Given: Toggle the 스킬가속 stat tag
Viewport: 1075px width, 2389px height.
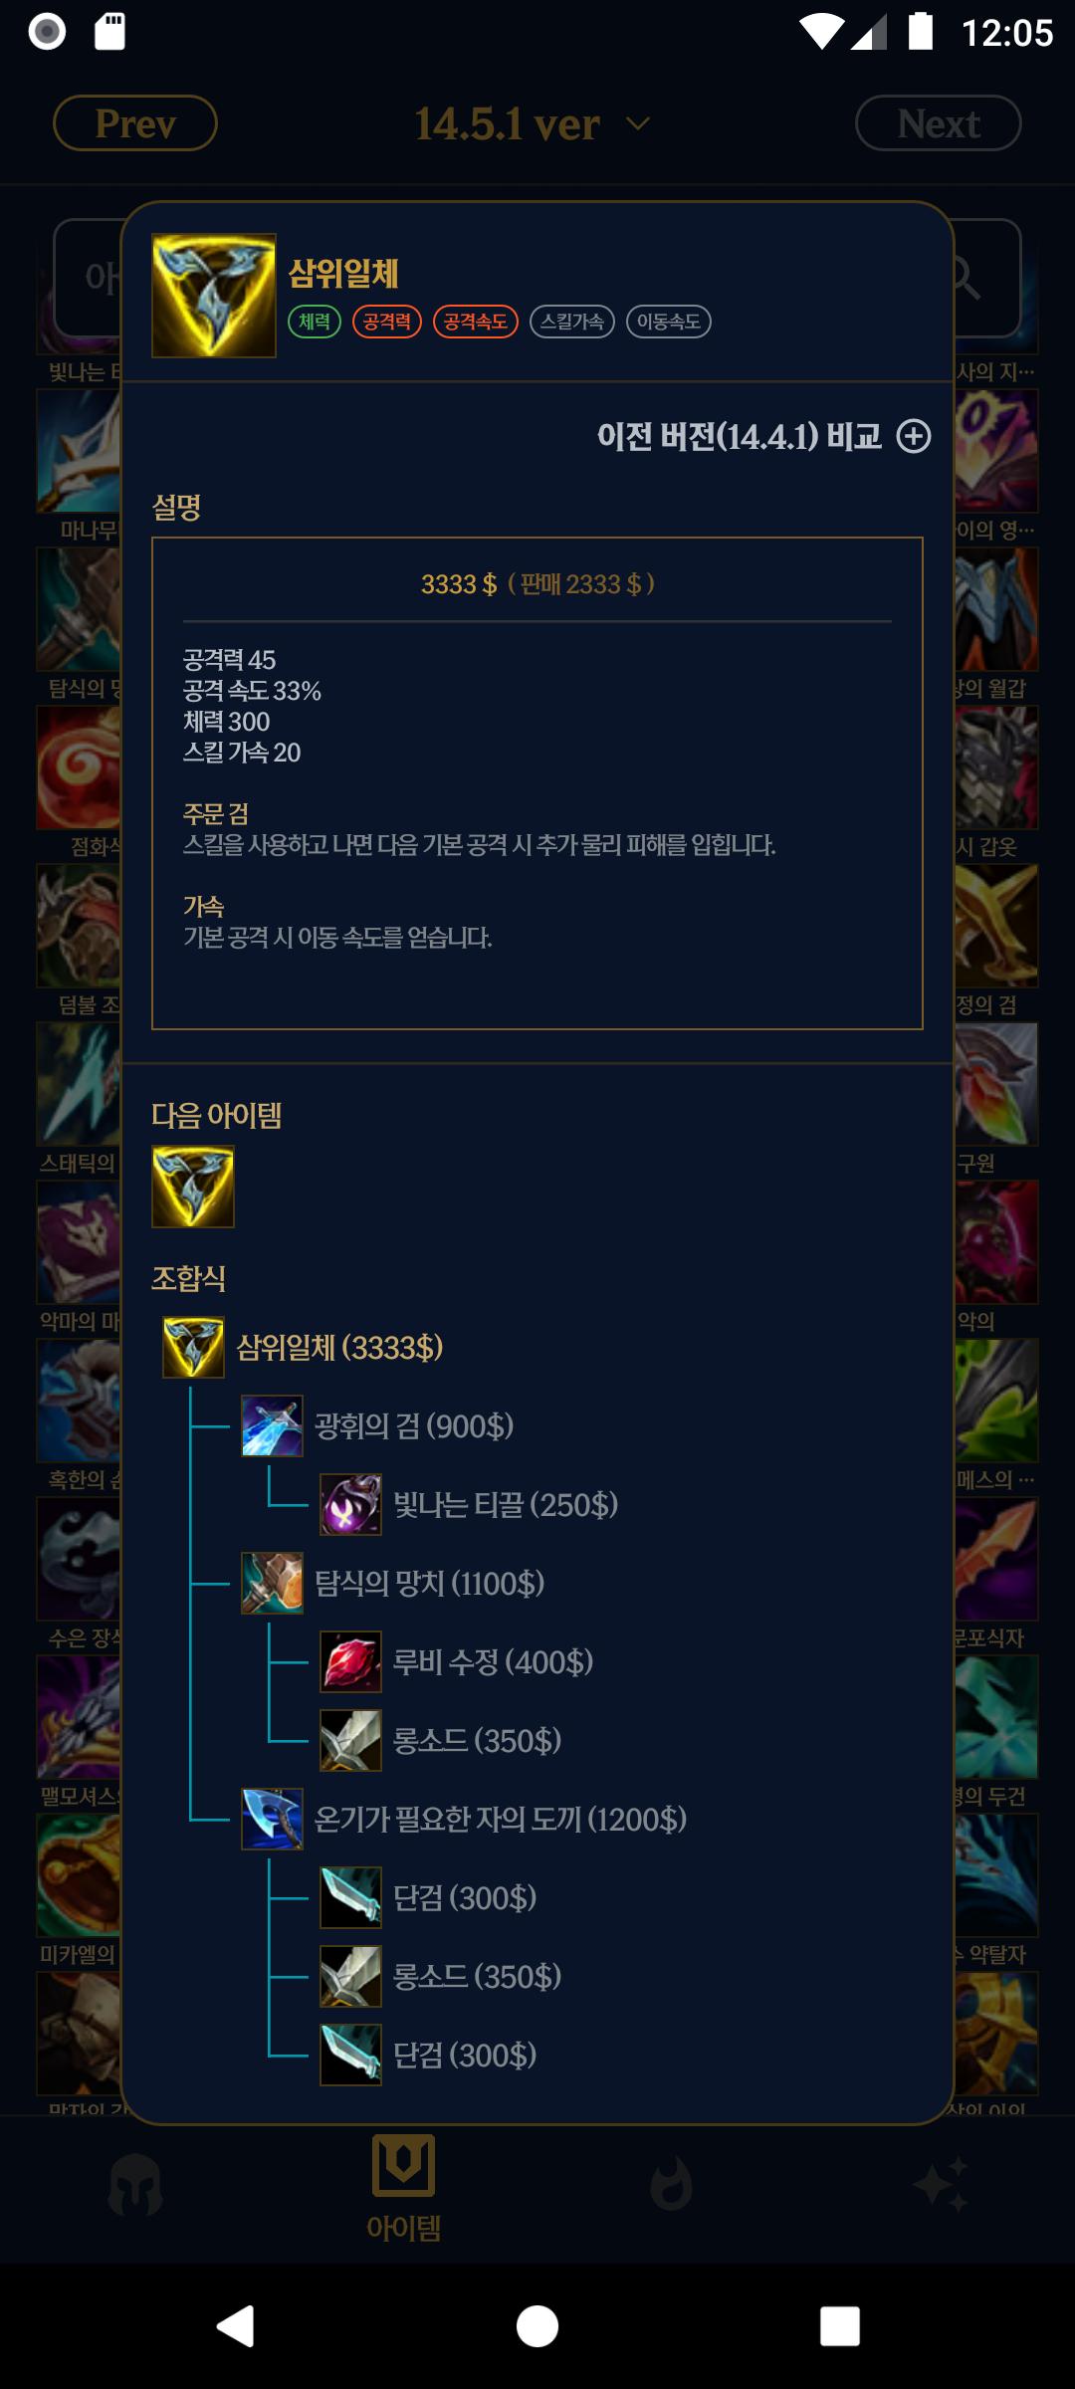Looking at the screenshot, I should coord(572,322).
